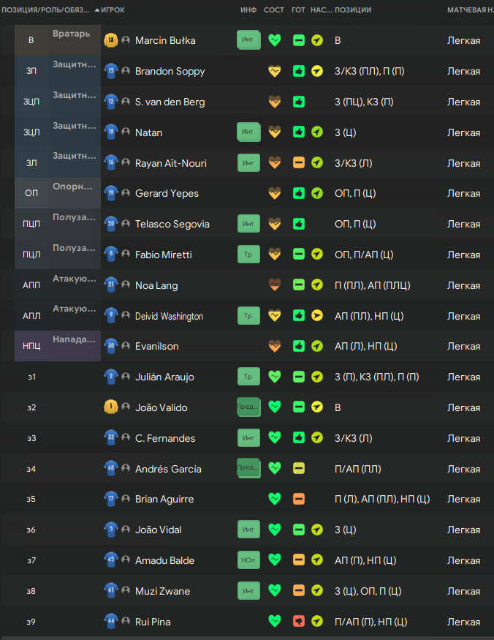Click Deivid Washington's morale arrow icon
The image size is (494, 640).
point(316,316)
